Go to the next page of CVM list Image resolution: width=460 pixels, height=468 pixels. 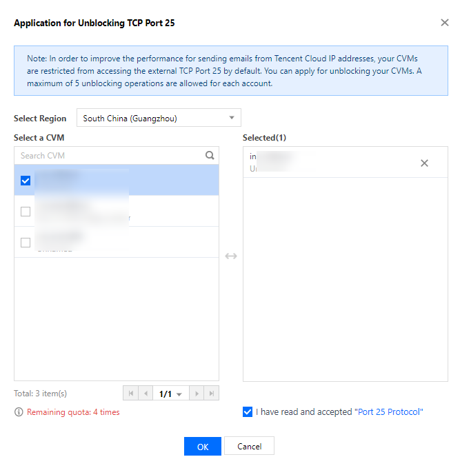[x=197, y=394]
